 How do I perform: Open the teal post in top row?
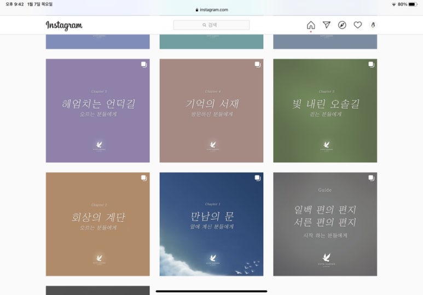click(x=211, y=42)
